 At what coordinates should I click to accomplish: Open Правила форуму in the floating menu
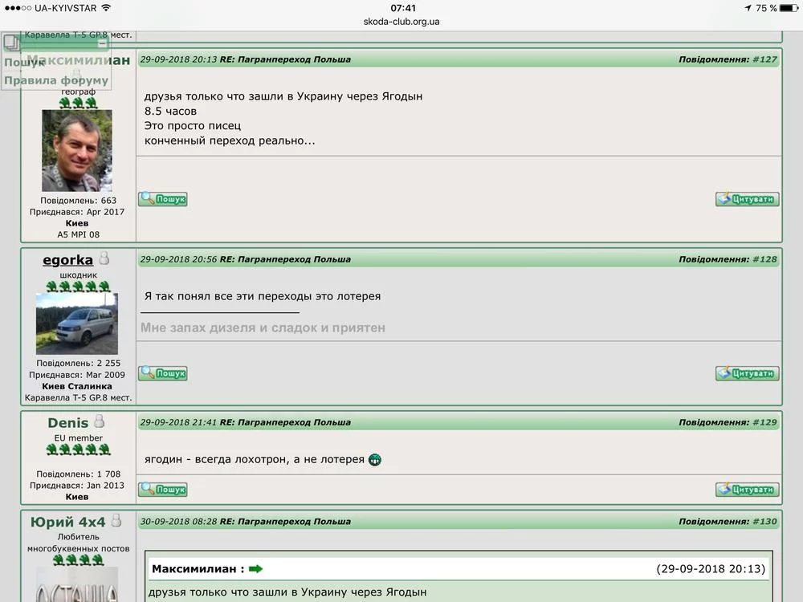56,80
